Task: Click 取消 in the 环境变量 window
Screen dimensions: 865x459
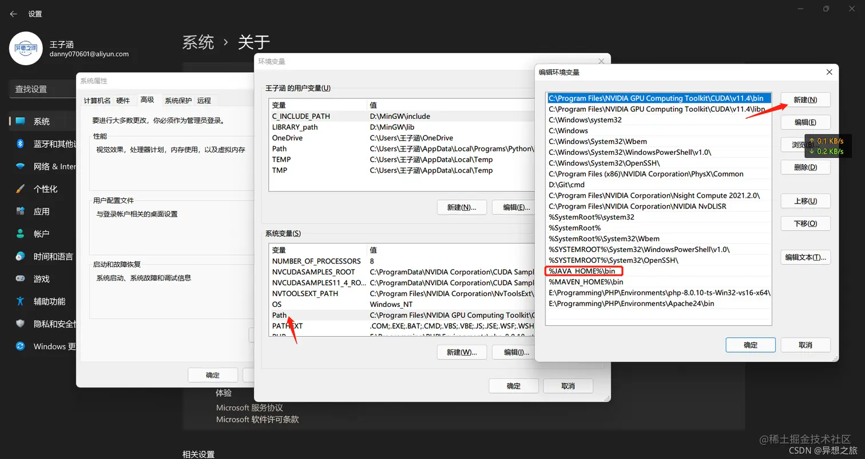Action: 568,386
